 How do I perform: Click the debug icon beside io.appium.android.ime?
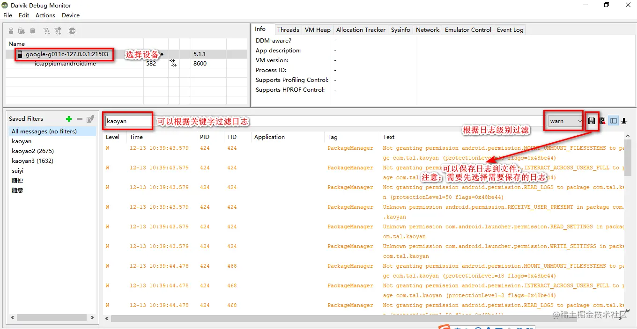point(173,63)
